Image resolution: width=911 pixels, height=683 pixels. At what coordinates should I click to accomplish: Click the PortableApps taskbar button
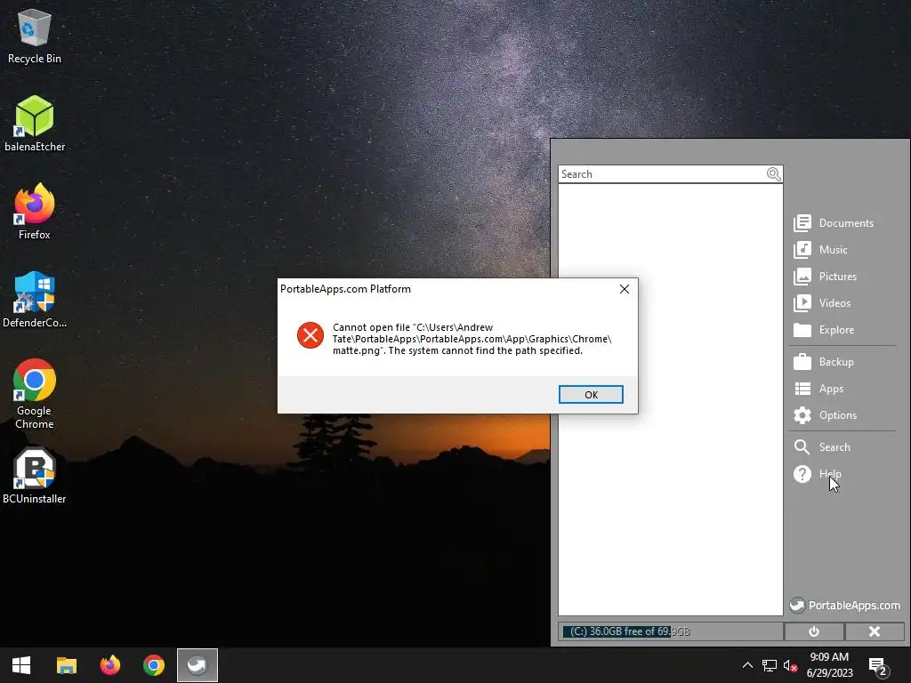pos(198,665)
